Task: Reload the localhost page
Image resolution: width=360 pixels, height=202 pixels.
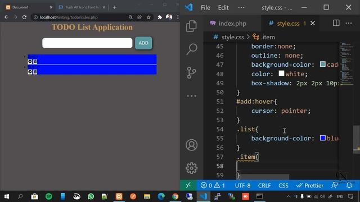Action: pyautogui.click(x=24, y=17)
